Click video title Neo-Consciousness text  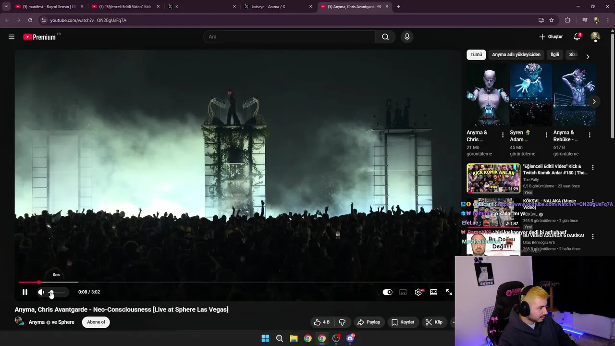(x=122, y=309)
